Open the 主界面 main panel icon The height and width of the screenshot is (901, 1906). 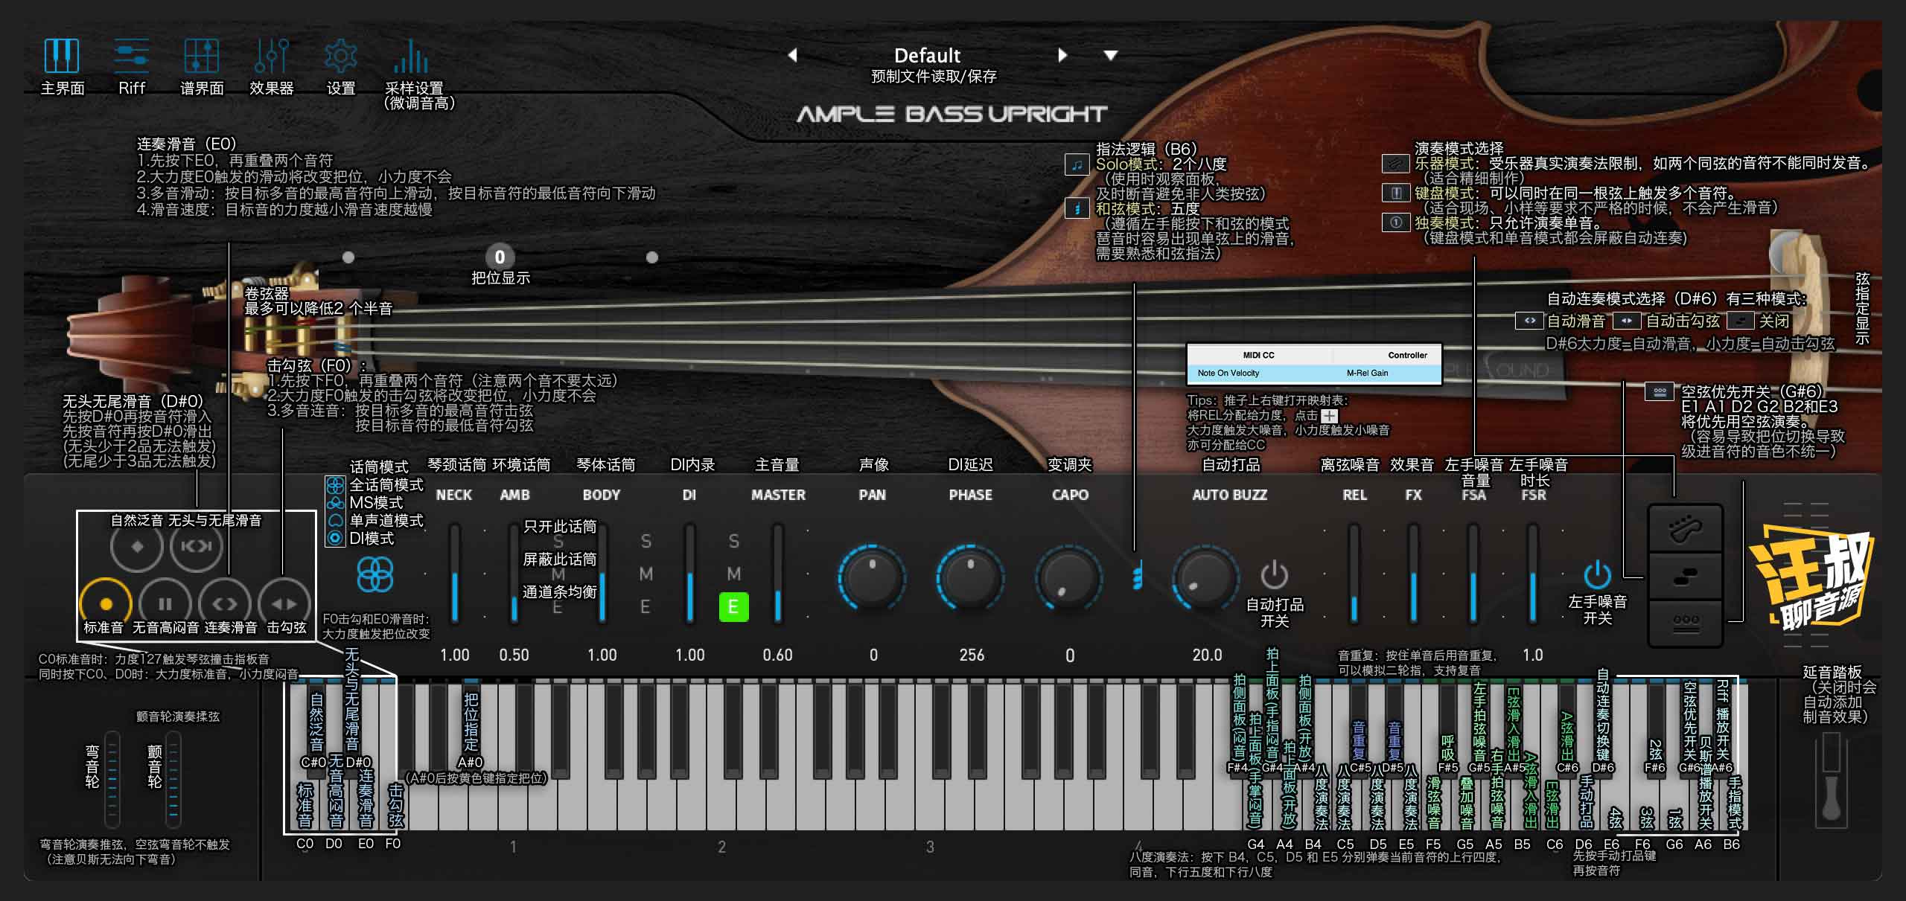[x=62, y=57]
